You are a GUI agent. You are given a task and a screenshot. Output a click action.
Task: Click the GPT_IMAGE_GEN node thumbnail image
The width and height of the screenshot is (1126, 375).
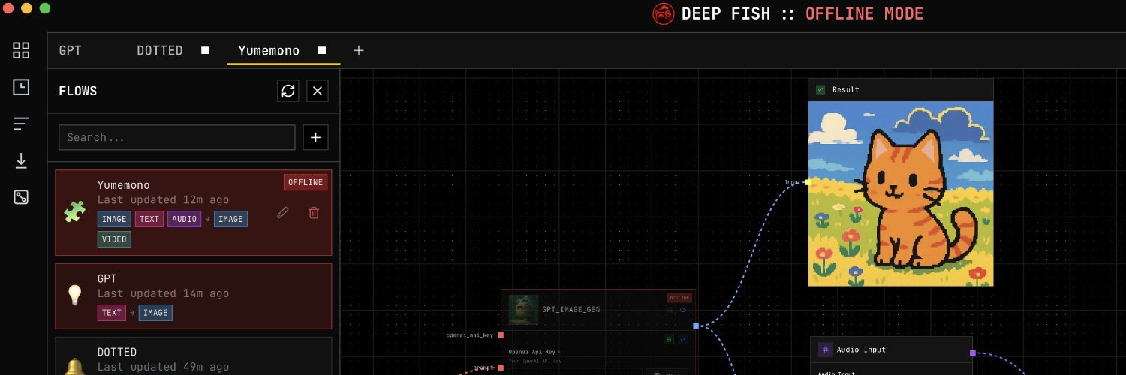tap(523, 309)
